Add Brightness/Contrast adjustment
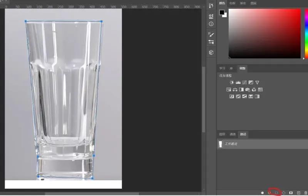 (232, 82)
